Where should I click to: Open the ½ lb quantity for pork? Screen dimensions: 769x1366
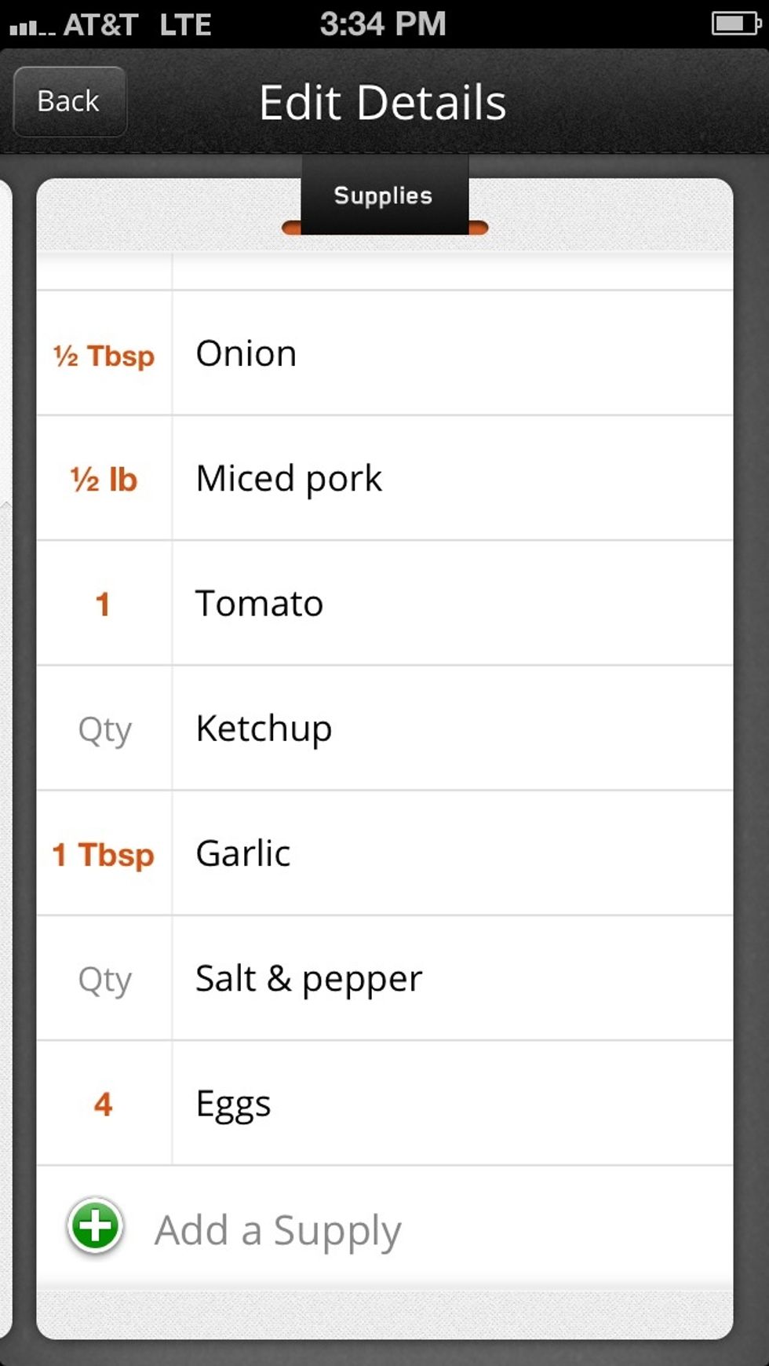tap(104, 479)
